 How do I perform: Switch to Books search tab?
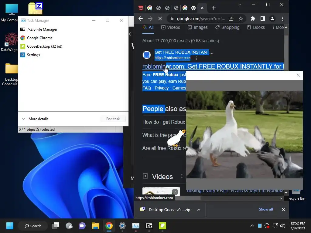click(256, 27)
